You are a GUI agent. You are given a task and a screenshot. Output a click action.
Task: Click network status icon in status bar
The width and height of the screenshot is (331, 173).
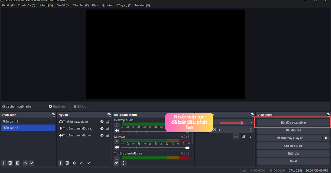click(x=244, y=170)
